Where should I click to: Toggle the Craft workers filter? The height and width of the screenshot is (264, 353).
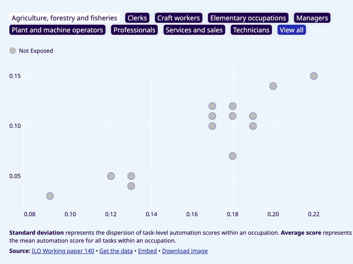(x=179, y=18)
